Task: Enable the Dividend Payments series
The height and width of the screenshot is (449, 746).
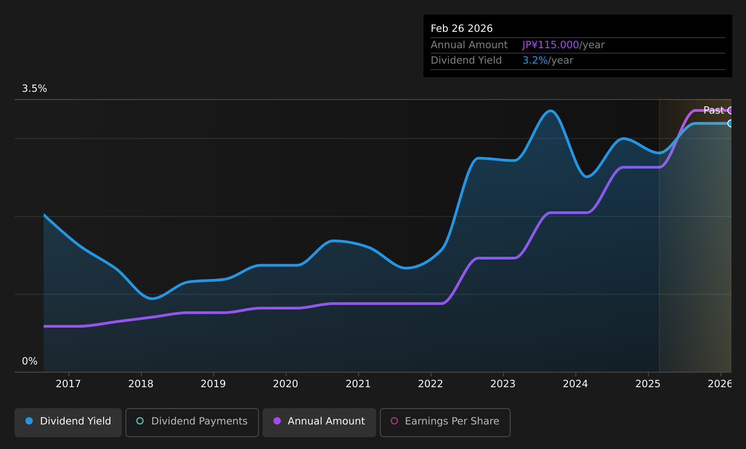Action: (x=192, y=422)
